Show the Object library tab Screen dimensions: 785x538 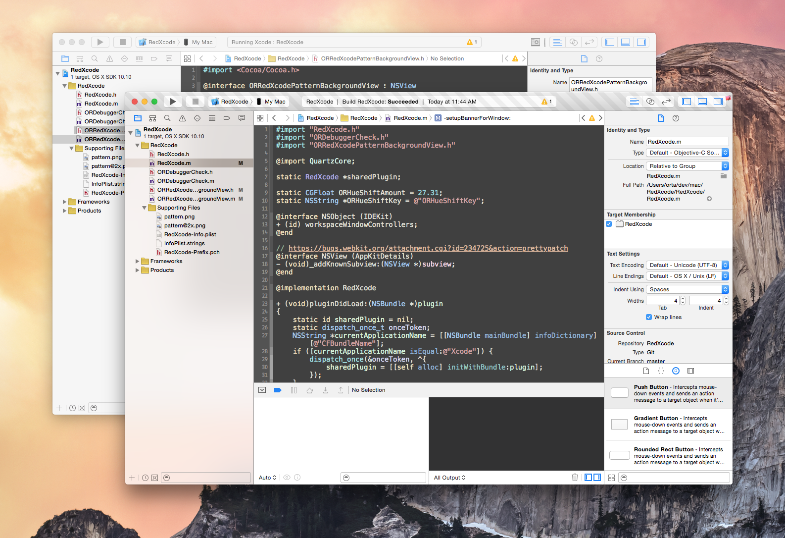[676, 371]
